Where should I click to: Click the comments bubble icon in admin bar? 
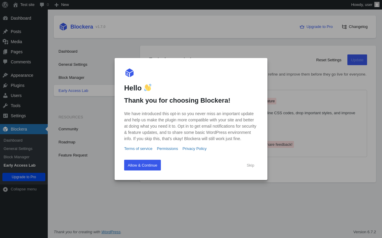click(42, 5)
